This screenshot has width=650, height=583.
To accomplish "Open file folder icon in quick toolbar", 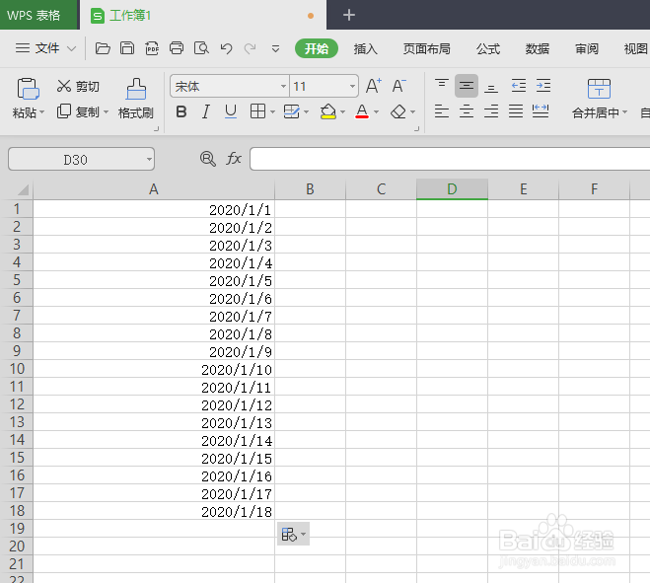I will (x=103, y=48).
